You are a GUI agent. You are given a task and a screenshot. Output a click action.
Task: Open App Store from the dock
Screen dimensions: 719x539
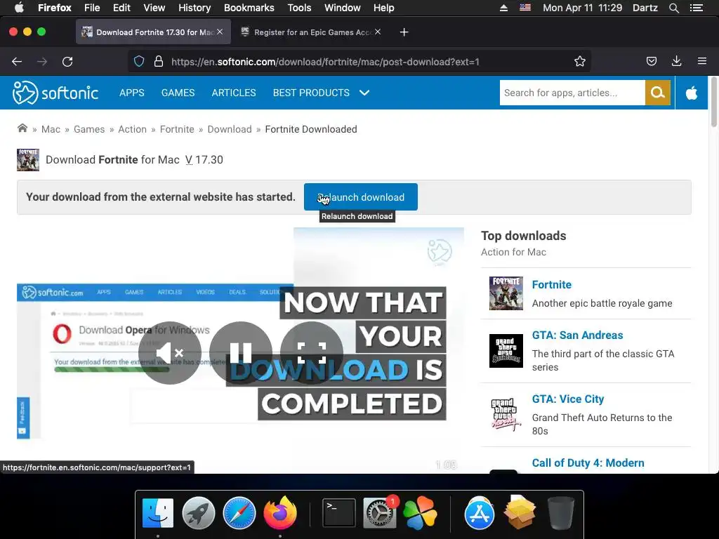[479, 513]
